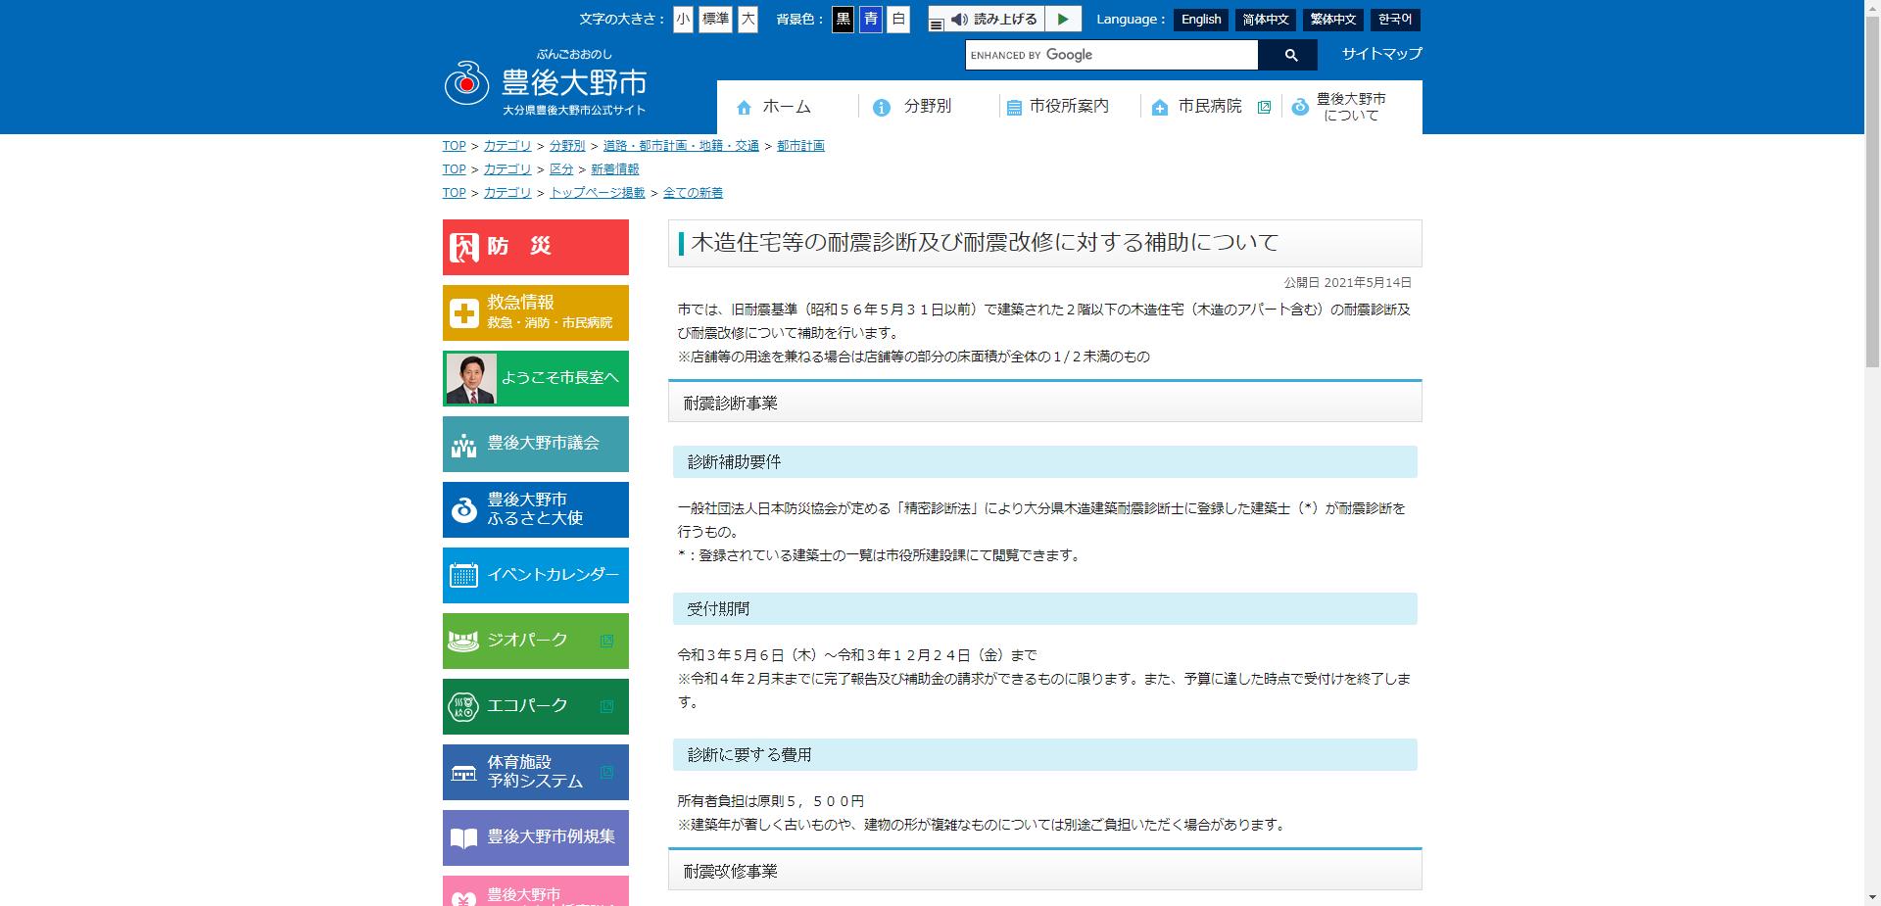Open the 豊後大野市について navigation menu

click(1352, 108)
